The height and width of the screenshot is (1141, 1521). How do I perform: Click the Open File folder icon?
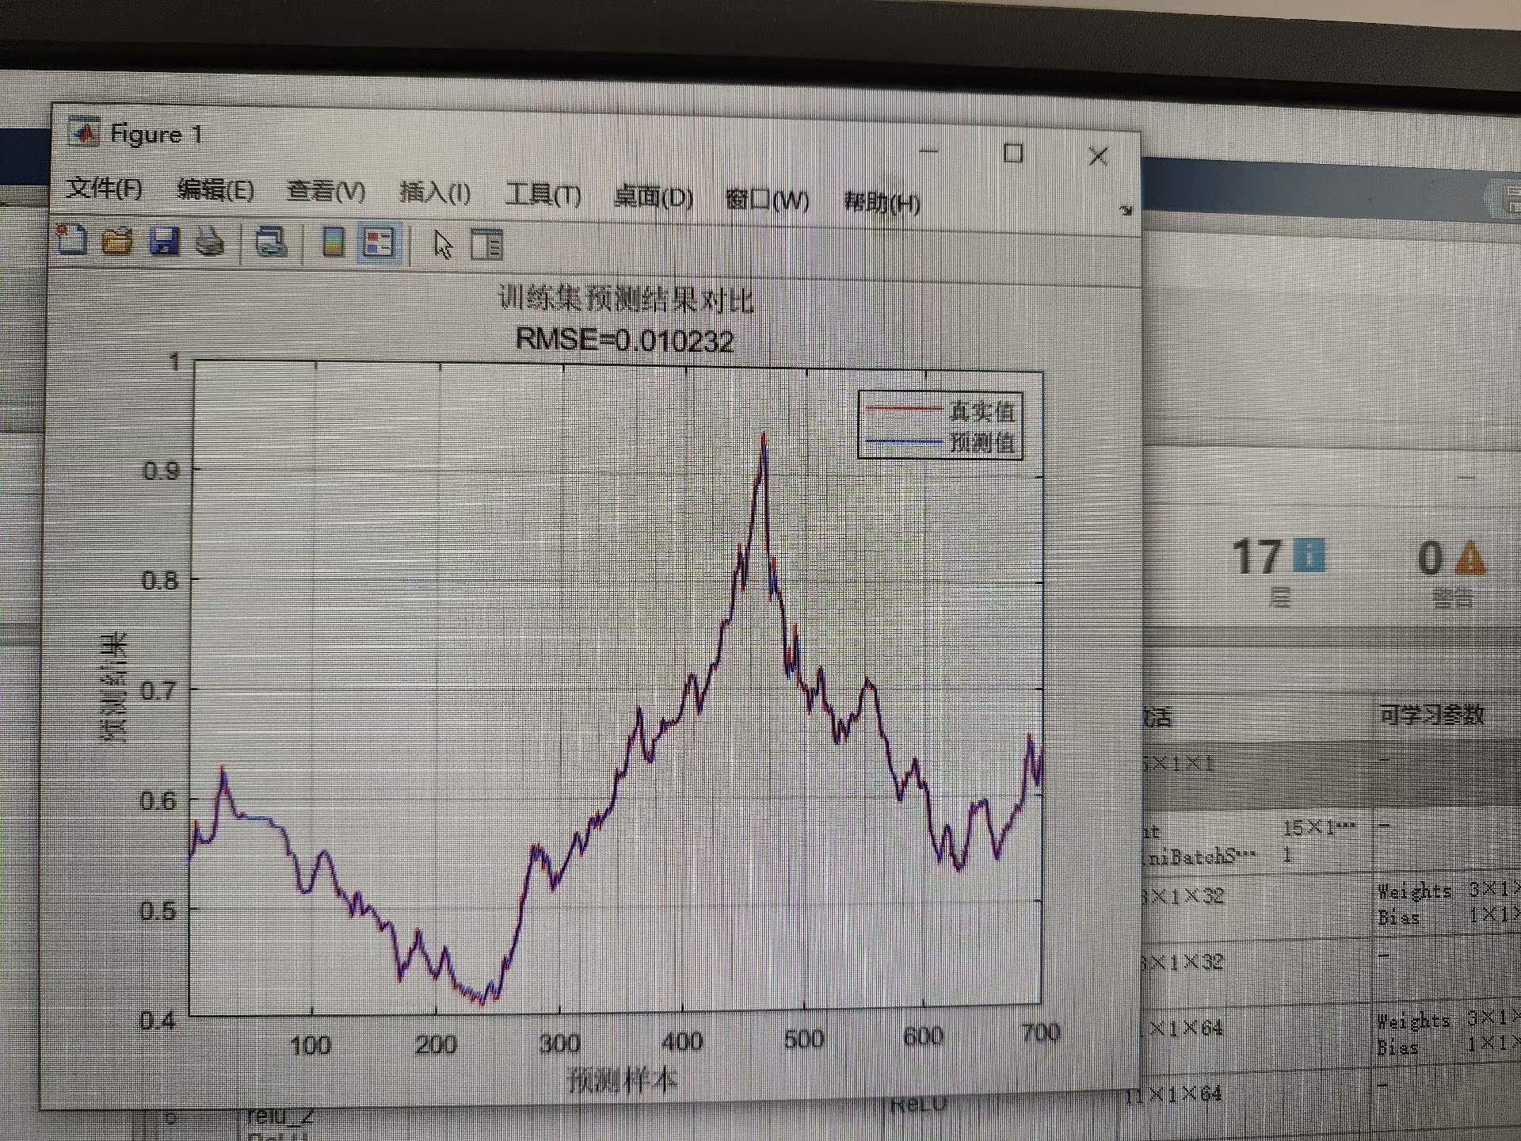(117, 241)
